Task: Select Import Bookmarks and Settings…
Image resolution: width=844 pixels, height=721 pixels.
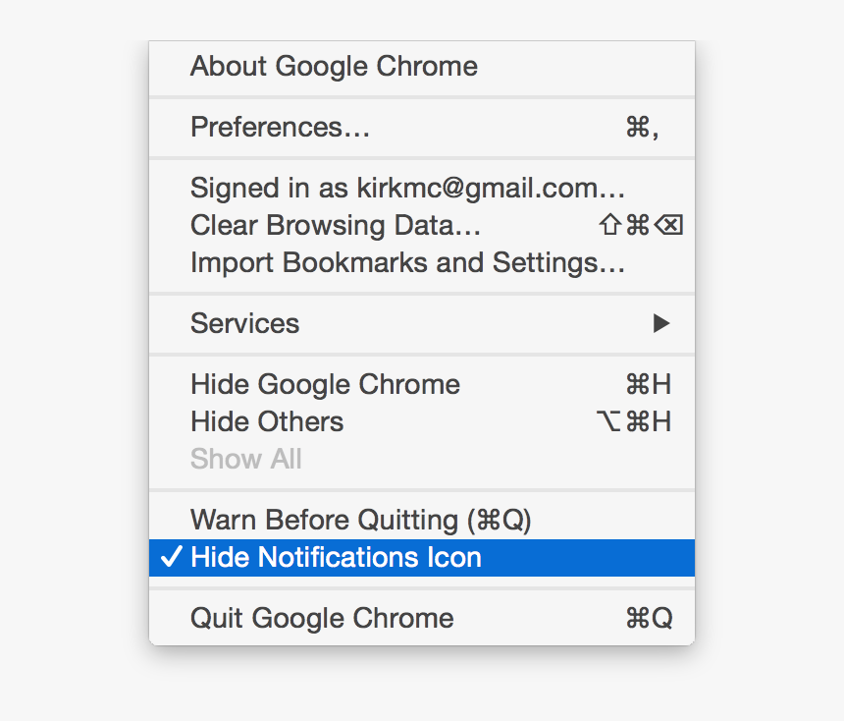Action: [421, 262]
